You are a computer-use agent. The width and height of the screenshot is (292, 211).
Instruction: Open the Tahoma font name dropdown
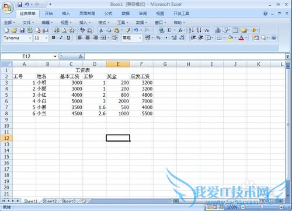click(30, 38)
